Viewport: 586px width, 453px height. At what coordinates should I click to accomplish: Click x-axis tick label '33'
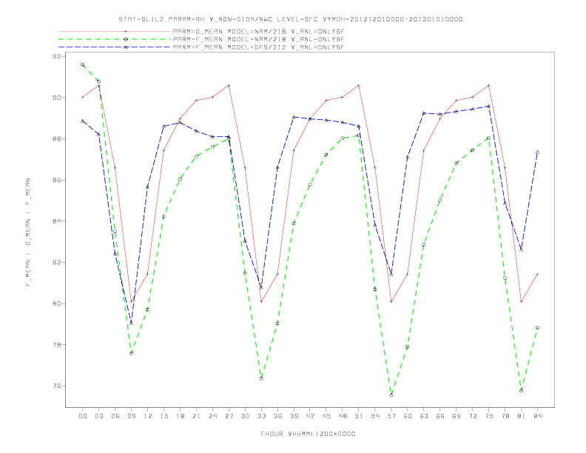tap(261, 416)
